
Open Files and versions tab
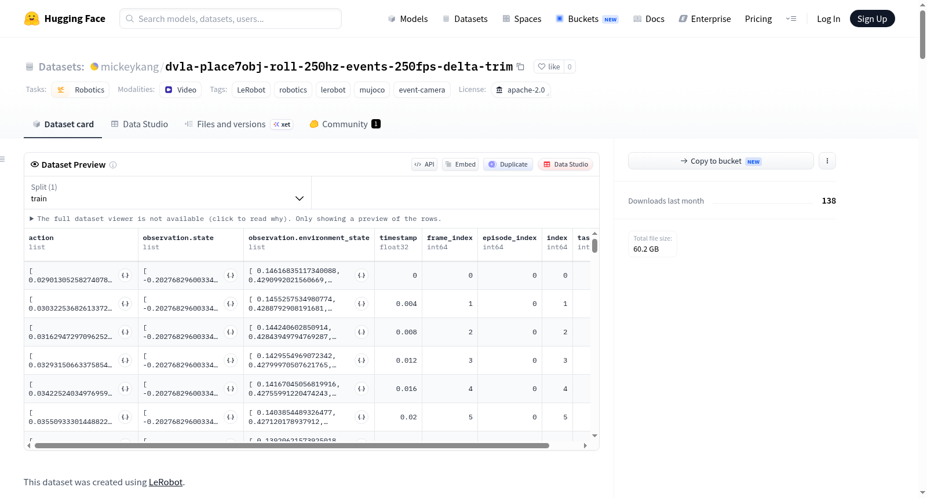[239, 124]
